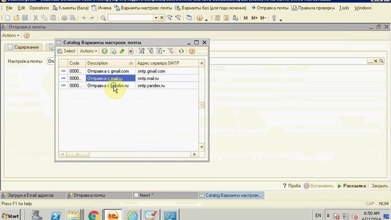
Task: Open the File menu
Action: [x=9, y=8]
